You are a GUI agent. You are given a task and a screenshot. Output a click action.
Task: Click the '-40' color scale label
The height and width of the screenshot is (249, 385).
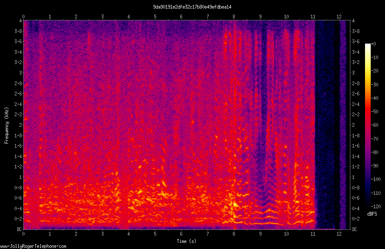pyautogui.click(x=374, y=98)
